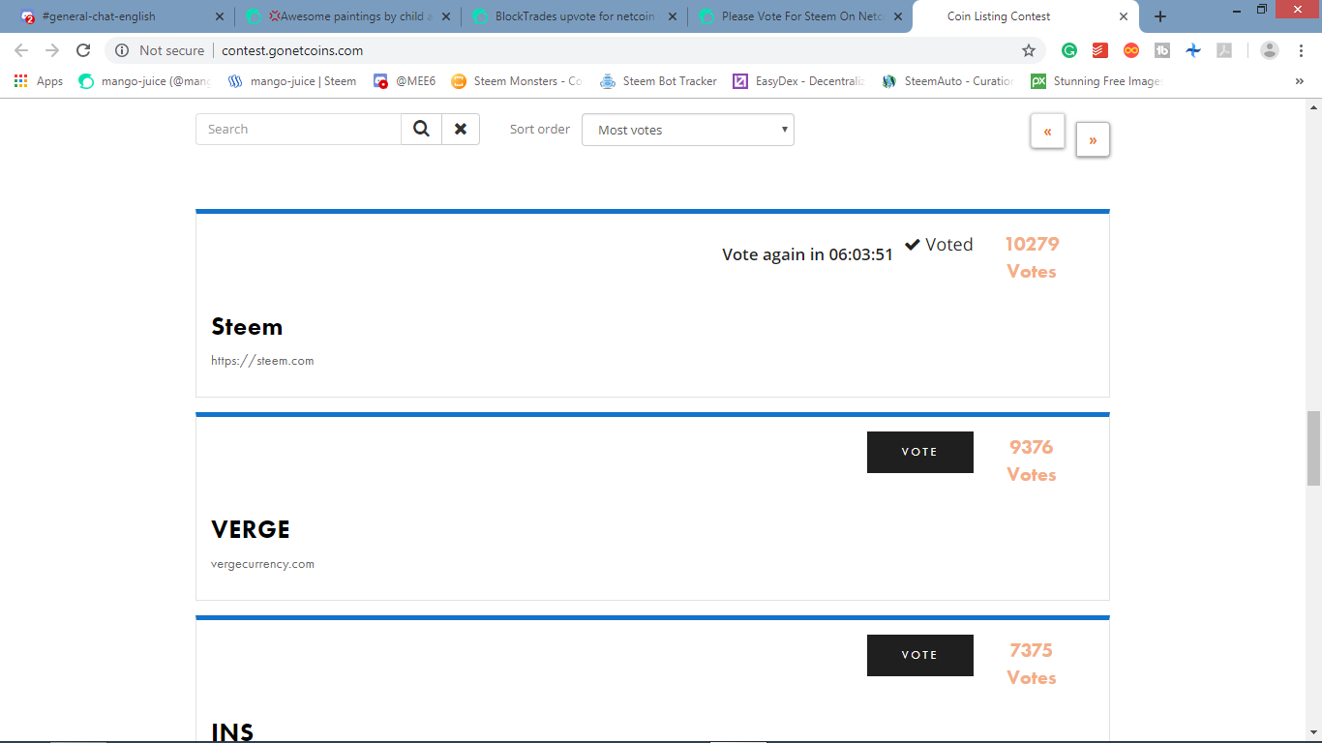The width and height of the screenshot is (1322, 743).
Task: Click the 9376 Votes count
Action: tap(1032, 461)
